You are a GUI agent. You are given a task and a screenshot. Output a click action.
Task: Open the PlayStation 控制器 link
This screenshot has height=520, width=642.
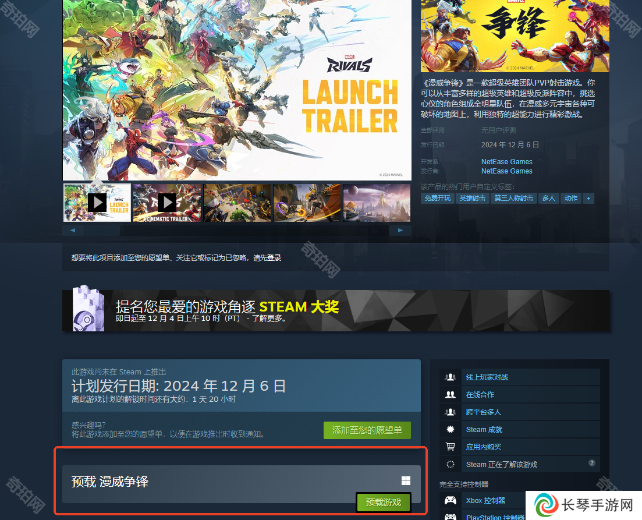pyautogui.click(x=495, y=517)
